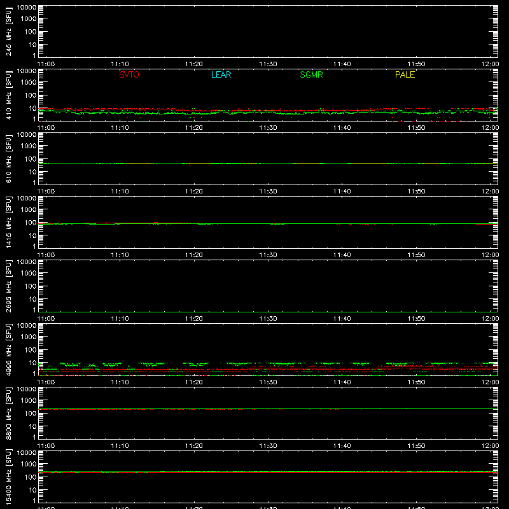Click 11:20 tick label below 4995 MHz panel
The width and height of the screenshot is (509, 509).
coord(194,382)
